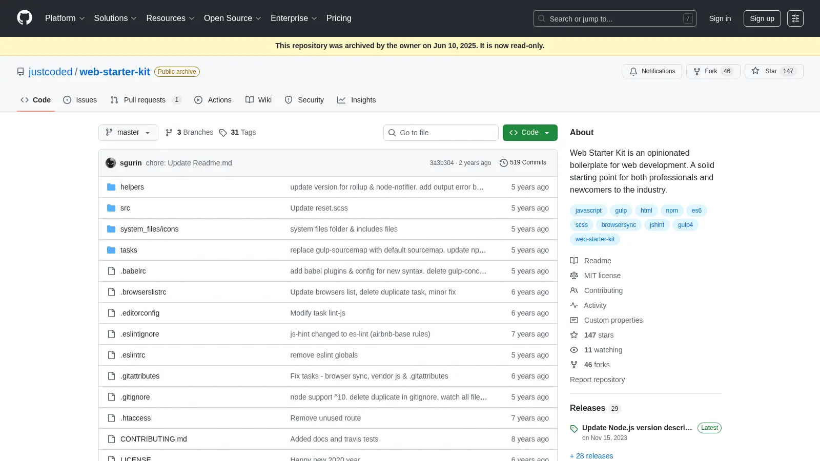Click the MIT license scale icon
Viewport: 820px width, 461px height.
pos(574,276)
